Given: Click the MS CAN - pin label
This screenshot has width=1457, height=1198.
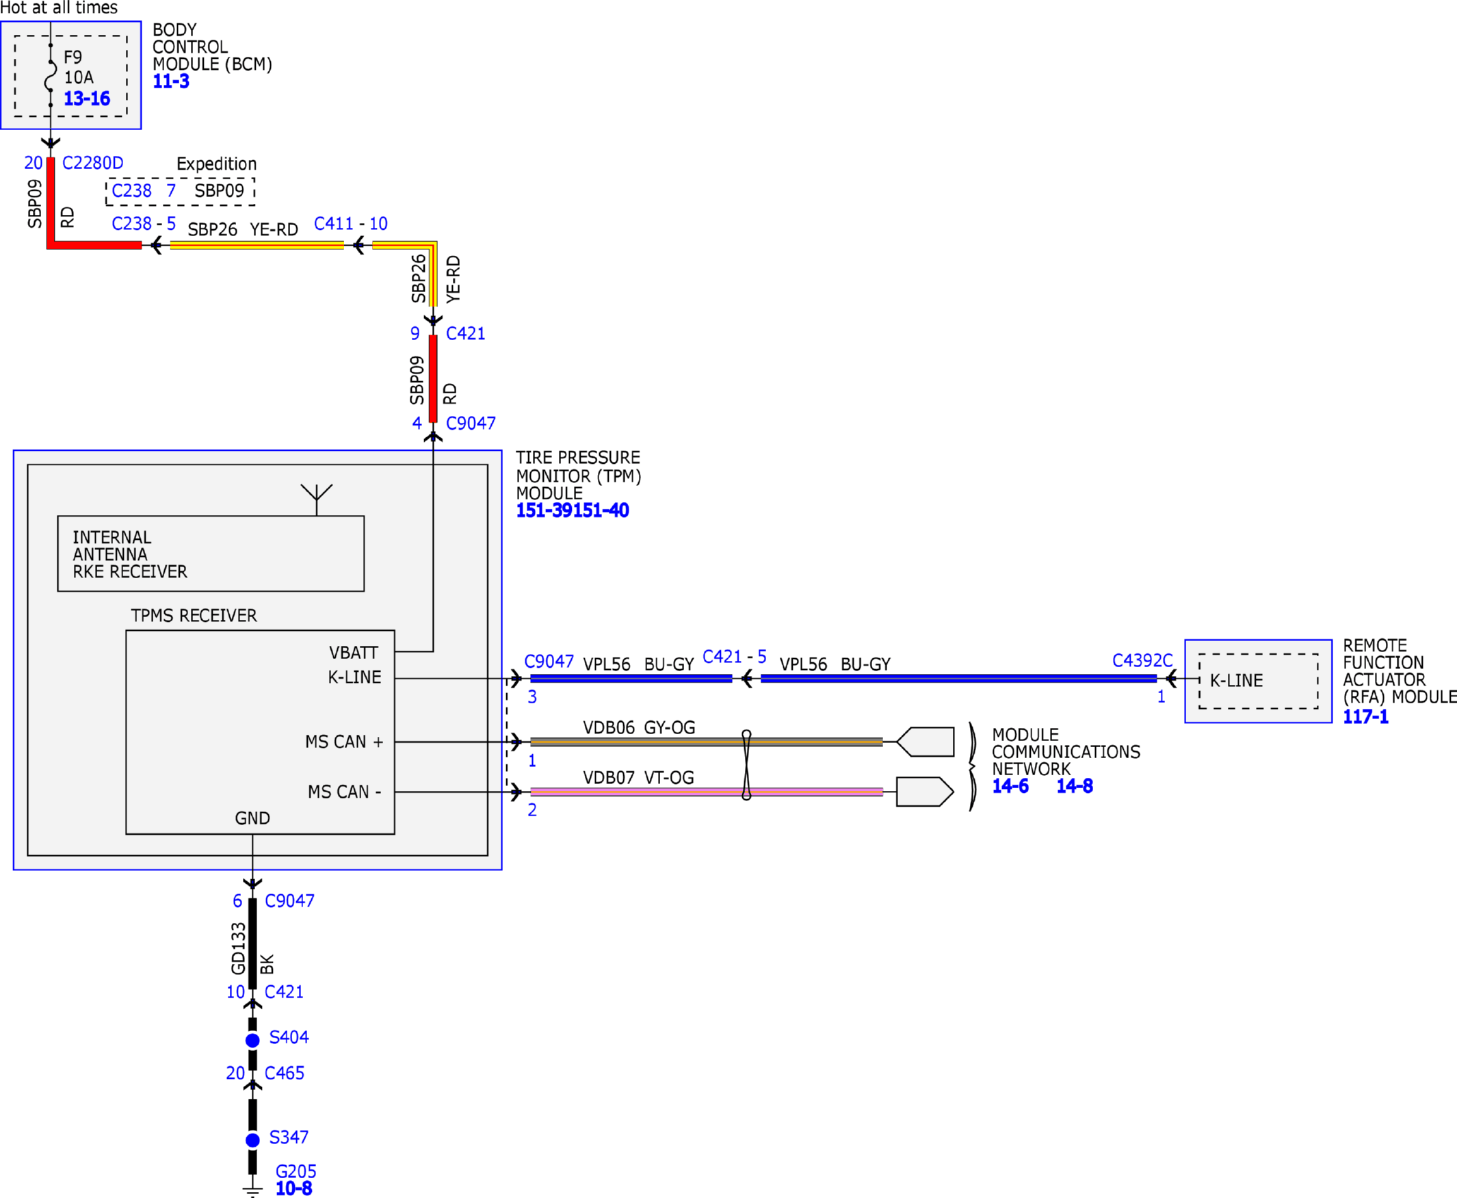Looking at the screenshot, I should point(344,792).
